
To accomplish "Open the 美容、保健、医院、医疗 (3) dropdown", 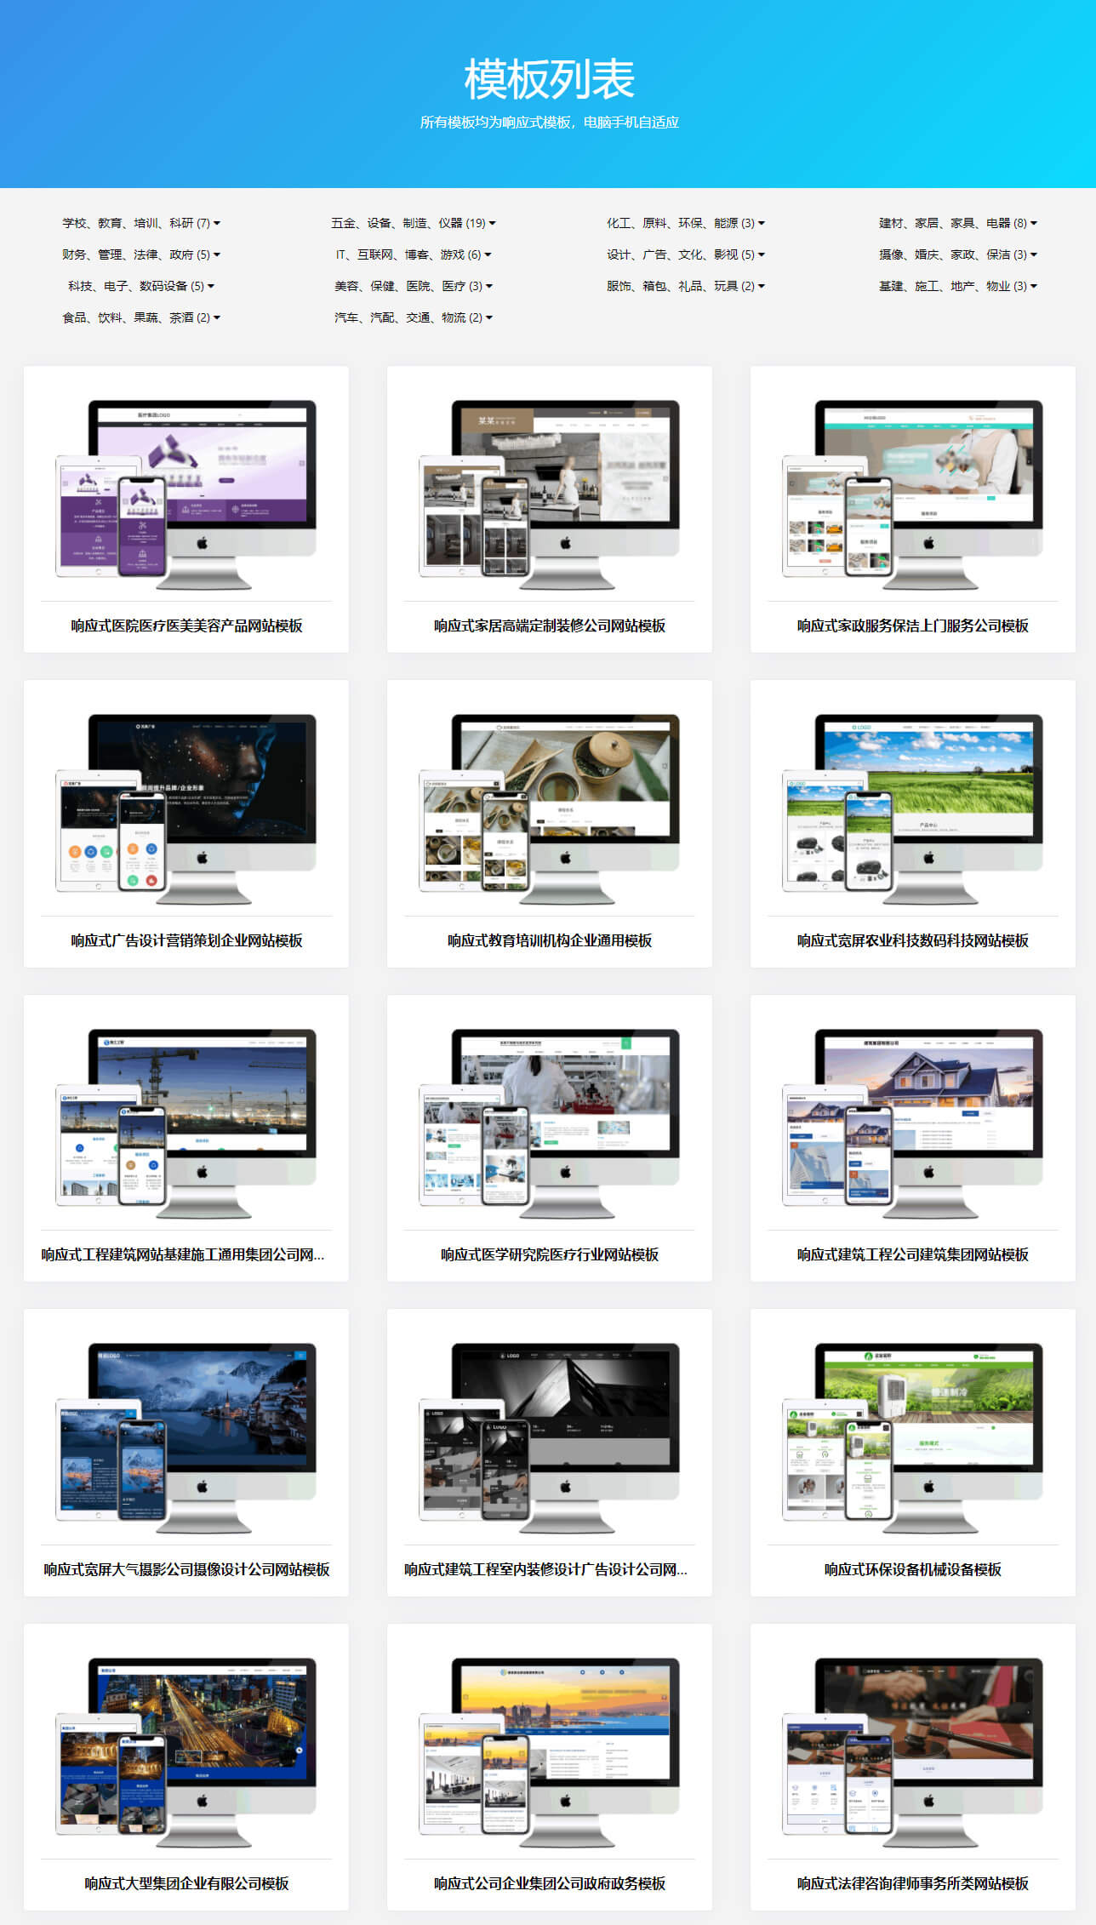I will coord(414,286).
